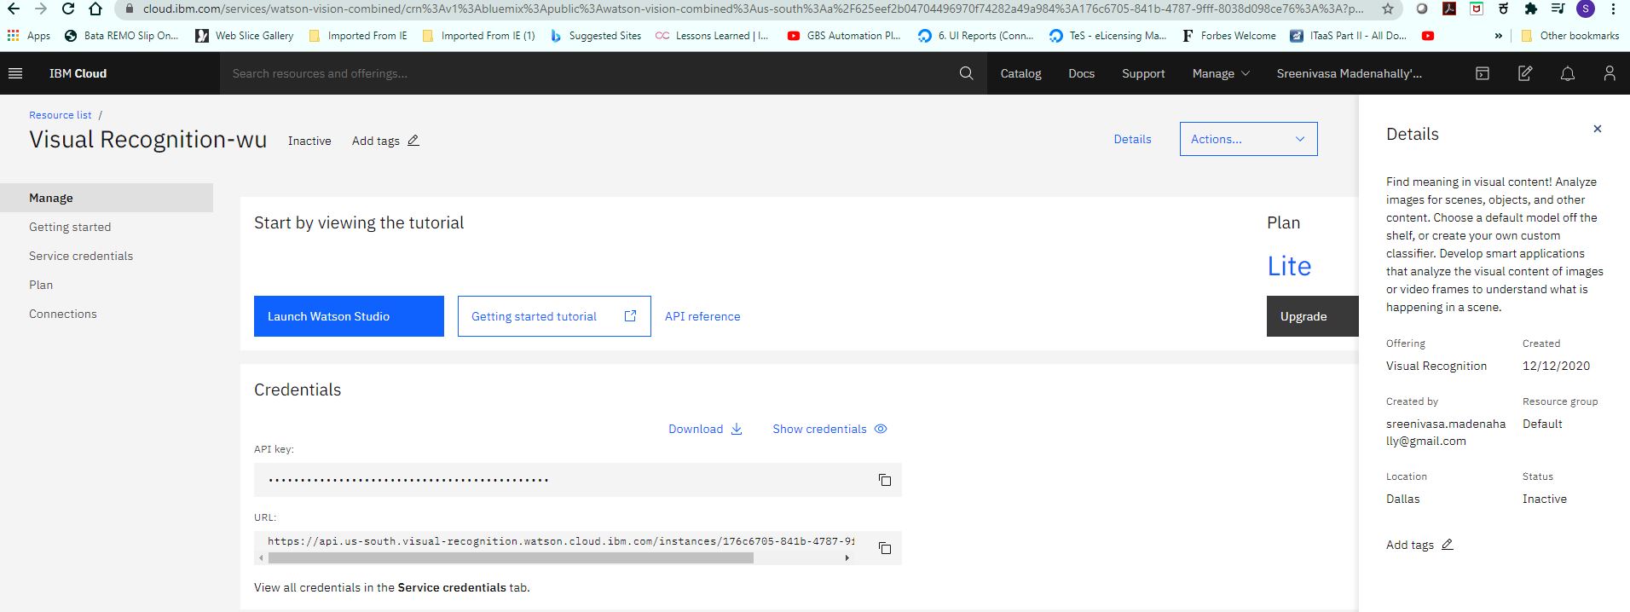Show more bookmarks with the double chevron
Viewport: 1630px width, 612px height.
click(1499, 36)
